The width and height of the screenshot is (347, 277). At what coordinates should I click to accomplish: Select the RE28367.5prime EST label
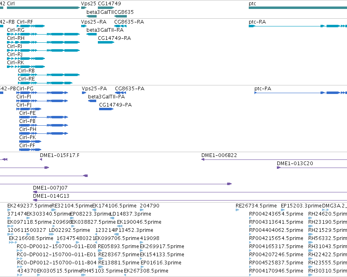tap(119, 255)
